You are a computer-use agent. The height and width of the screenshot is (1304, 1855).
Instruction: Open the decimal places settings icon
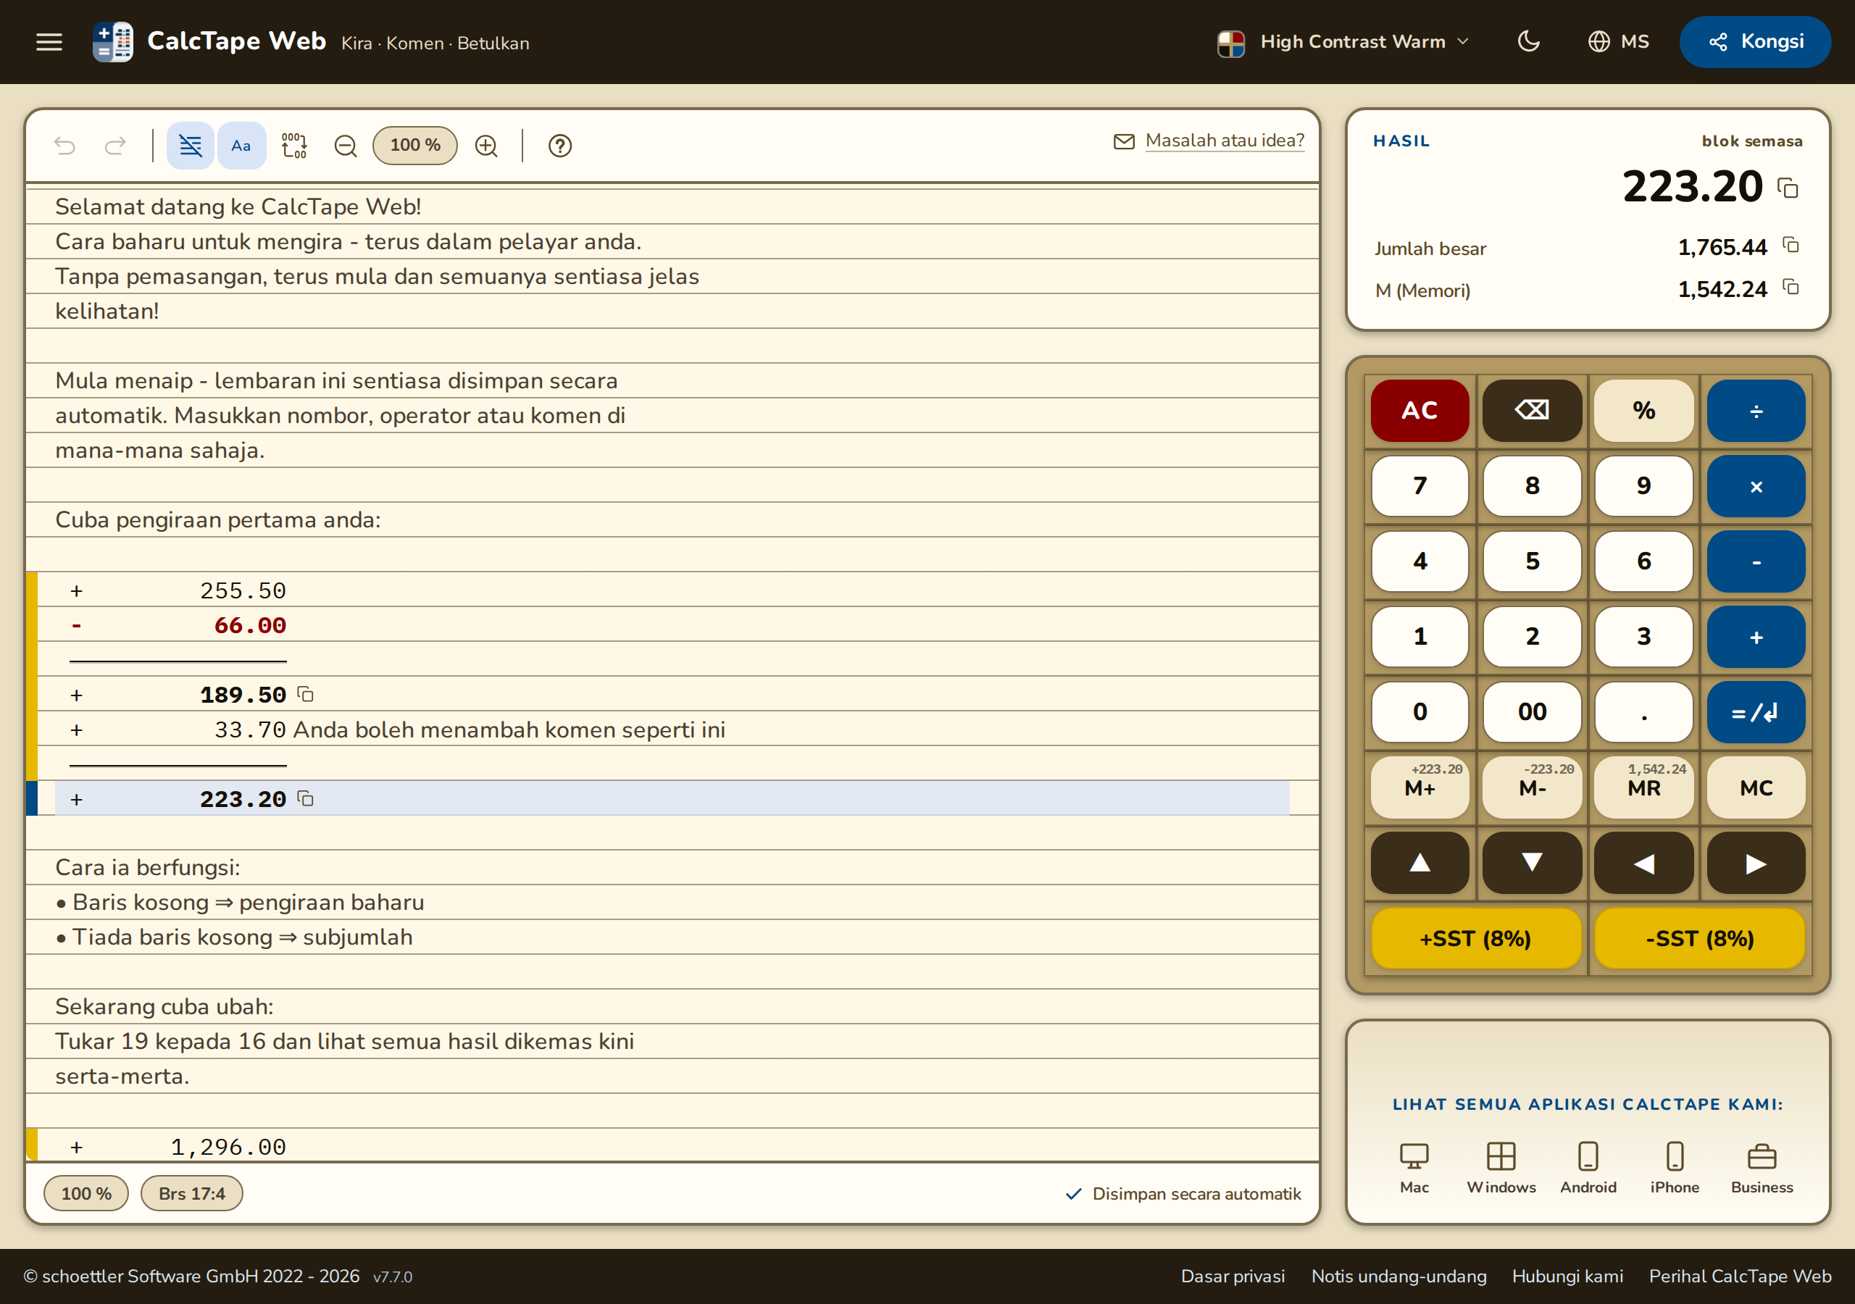point(294,146)
